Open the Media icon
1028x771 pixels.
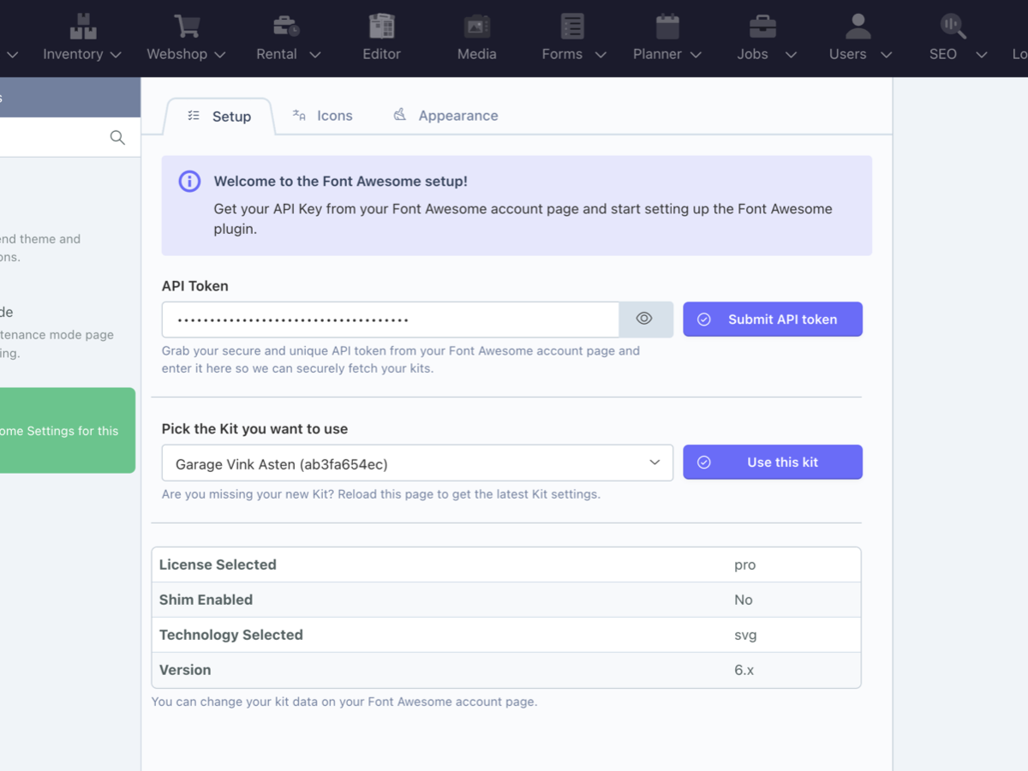pyautogui.click(x=477, y=26)
